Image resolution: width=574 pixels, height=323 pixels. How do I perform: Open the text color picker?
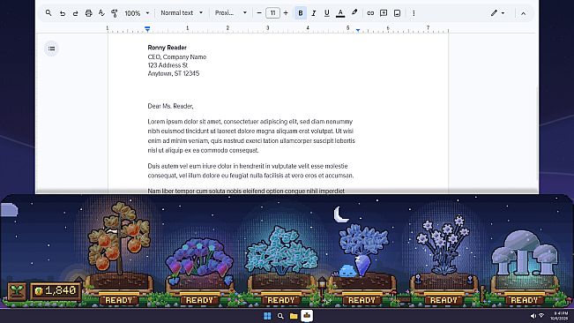pyautogui.click(x=340, y=13)
